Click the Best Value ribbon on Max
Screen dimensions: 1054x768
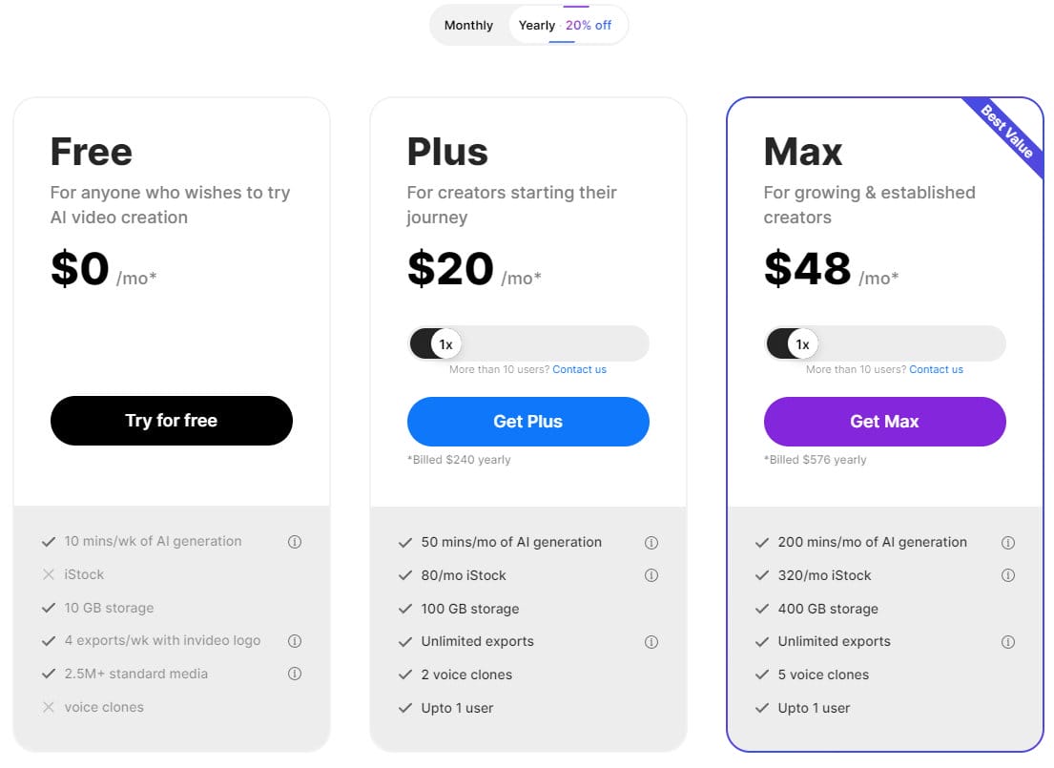point(1007,133)
